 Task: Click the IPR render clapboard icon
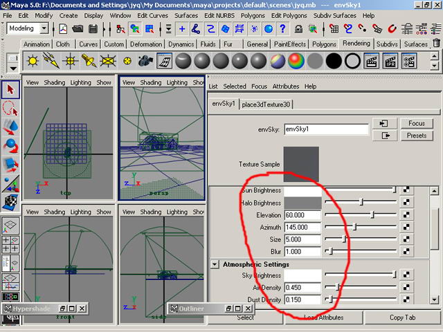[x=390, y=61]
